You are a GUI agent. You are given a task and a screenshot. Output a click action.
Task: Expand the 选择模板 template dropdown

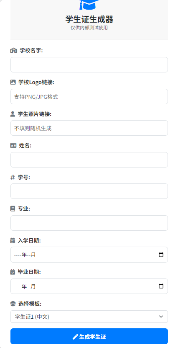pyautogui.click(x=89, y=317)
